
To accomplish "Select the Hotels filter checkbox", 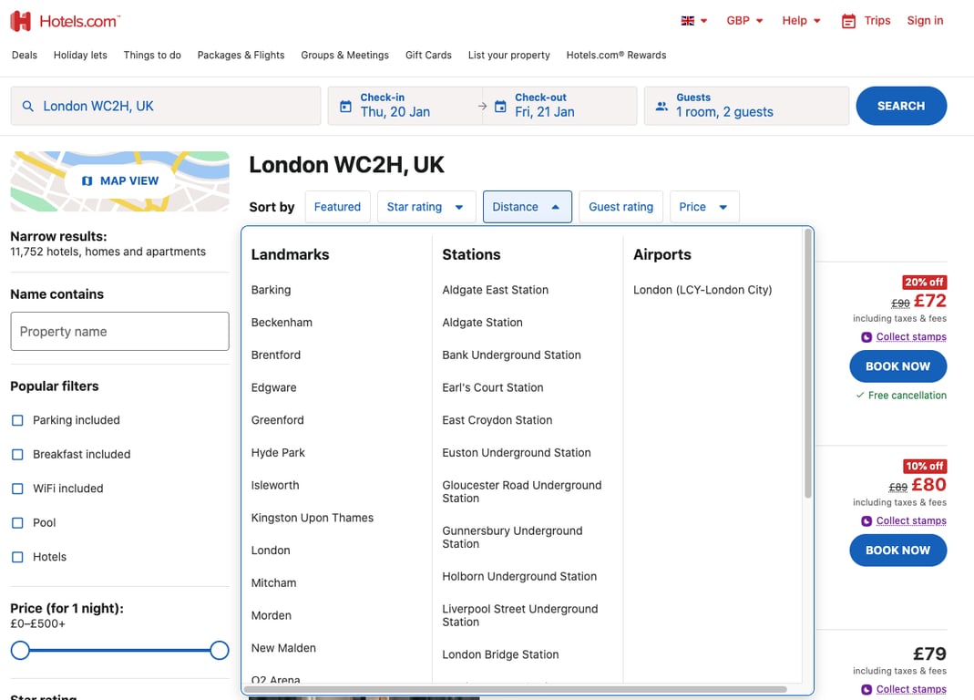I will click(x=17, y=557).
